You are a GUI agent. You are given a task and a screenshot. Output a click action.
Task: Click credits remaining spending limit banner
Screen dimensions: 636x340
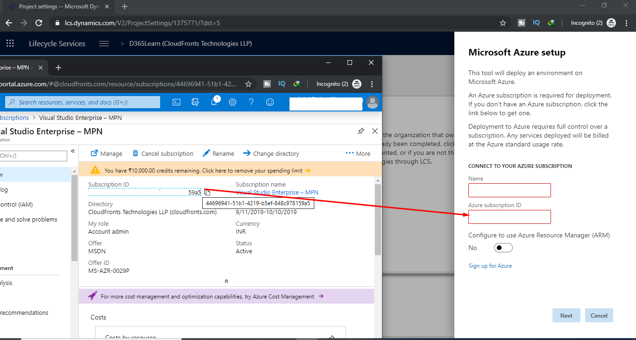click(x=226, y=170)
